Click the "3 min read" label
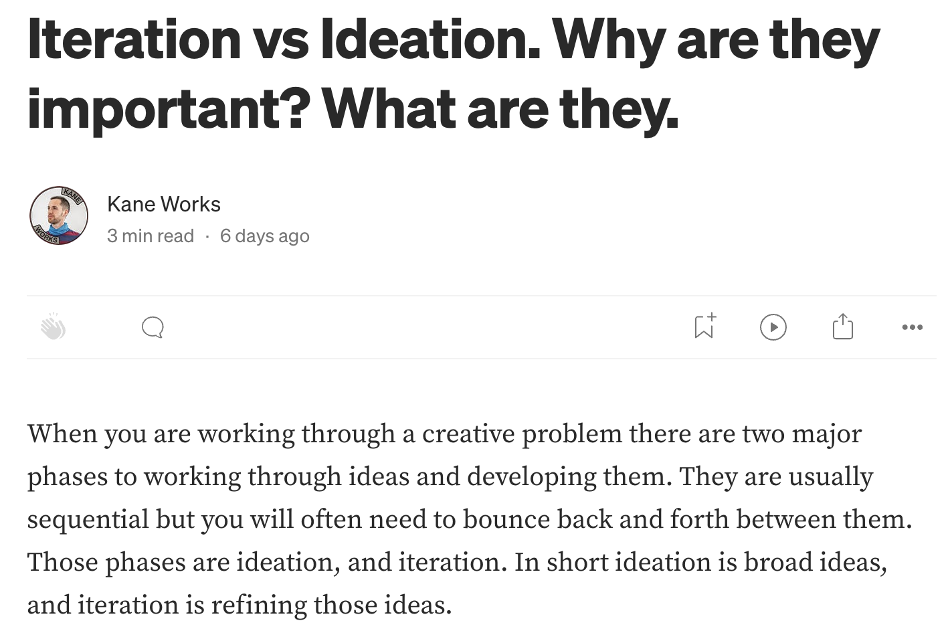Viewport: 950px width, 641px height. pyautogui.click(x=151, y=236)
